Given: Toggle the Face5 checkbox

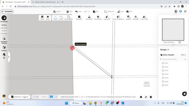Looking at the screenshot, I should coord(163,78).
